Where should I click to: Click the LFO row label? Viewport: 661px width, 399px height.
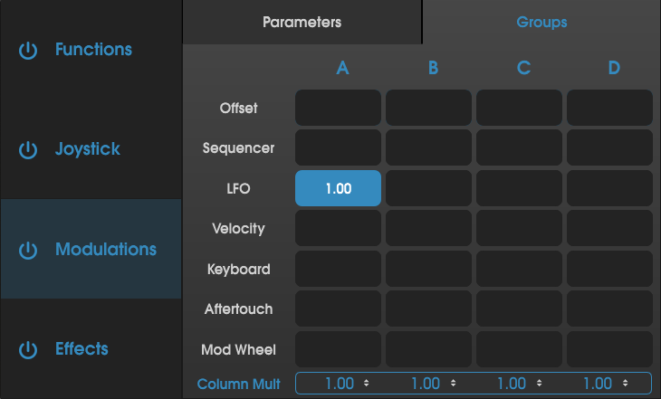pyautogui.click(x=239, y=188)
